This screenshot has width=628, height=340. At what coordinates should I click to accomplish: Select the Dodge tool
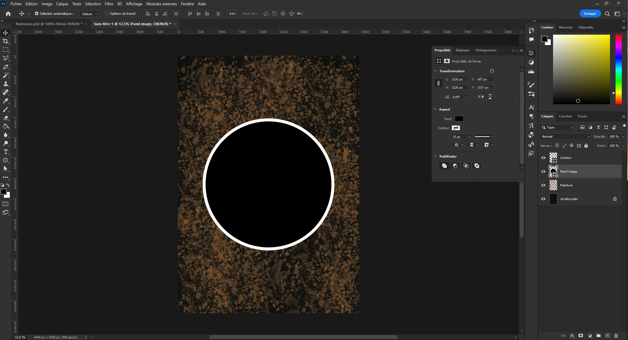tap(6, 143)
